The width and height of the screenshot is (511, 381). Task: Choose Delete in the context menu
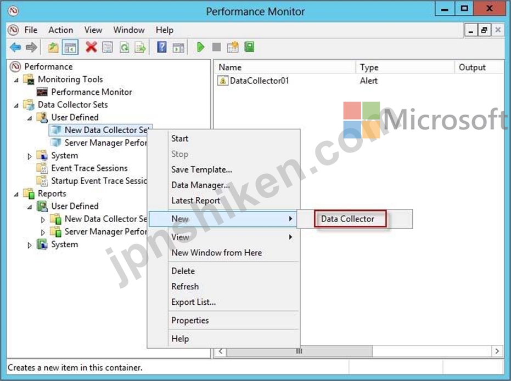224,271
